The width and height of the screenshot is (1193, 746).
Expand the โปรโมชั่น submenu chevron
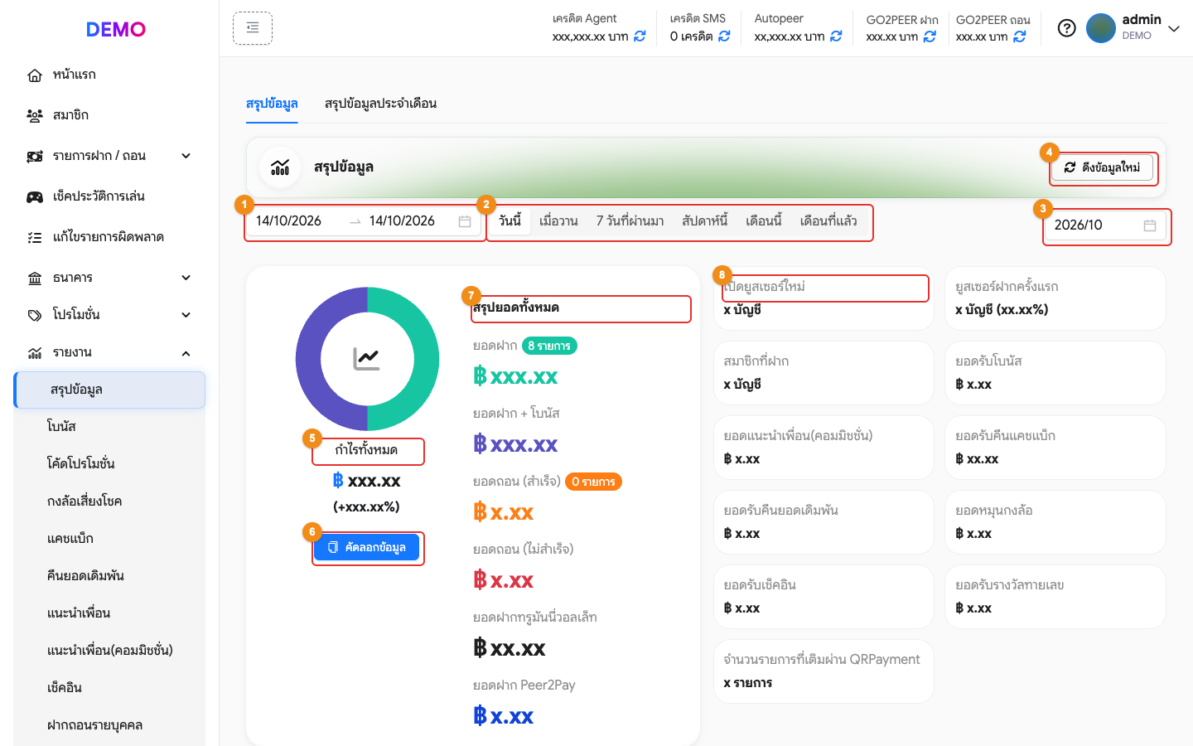coord(186,315)
